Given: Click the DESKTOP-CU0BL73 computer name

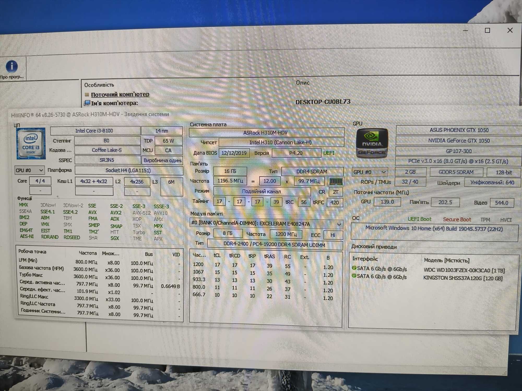Looking at the screenshot, I should (323, 102).
